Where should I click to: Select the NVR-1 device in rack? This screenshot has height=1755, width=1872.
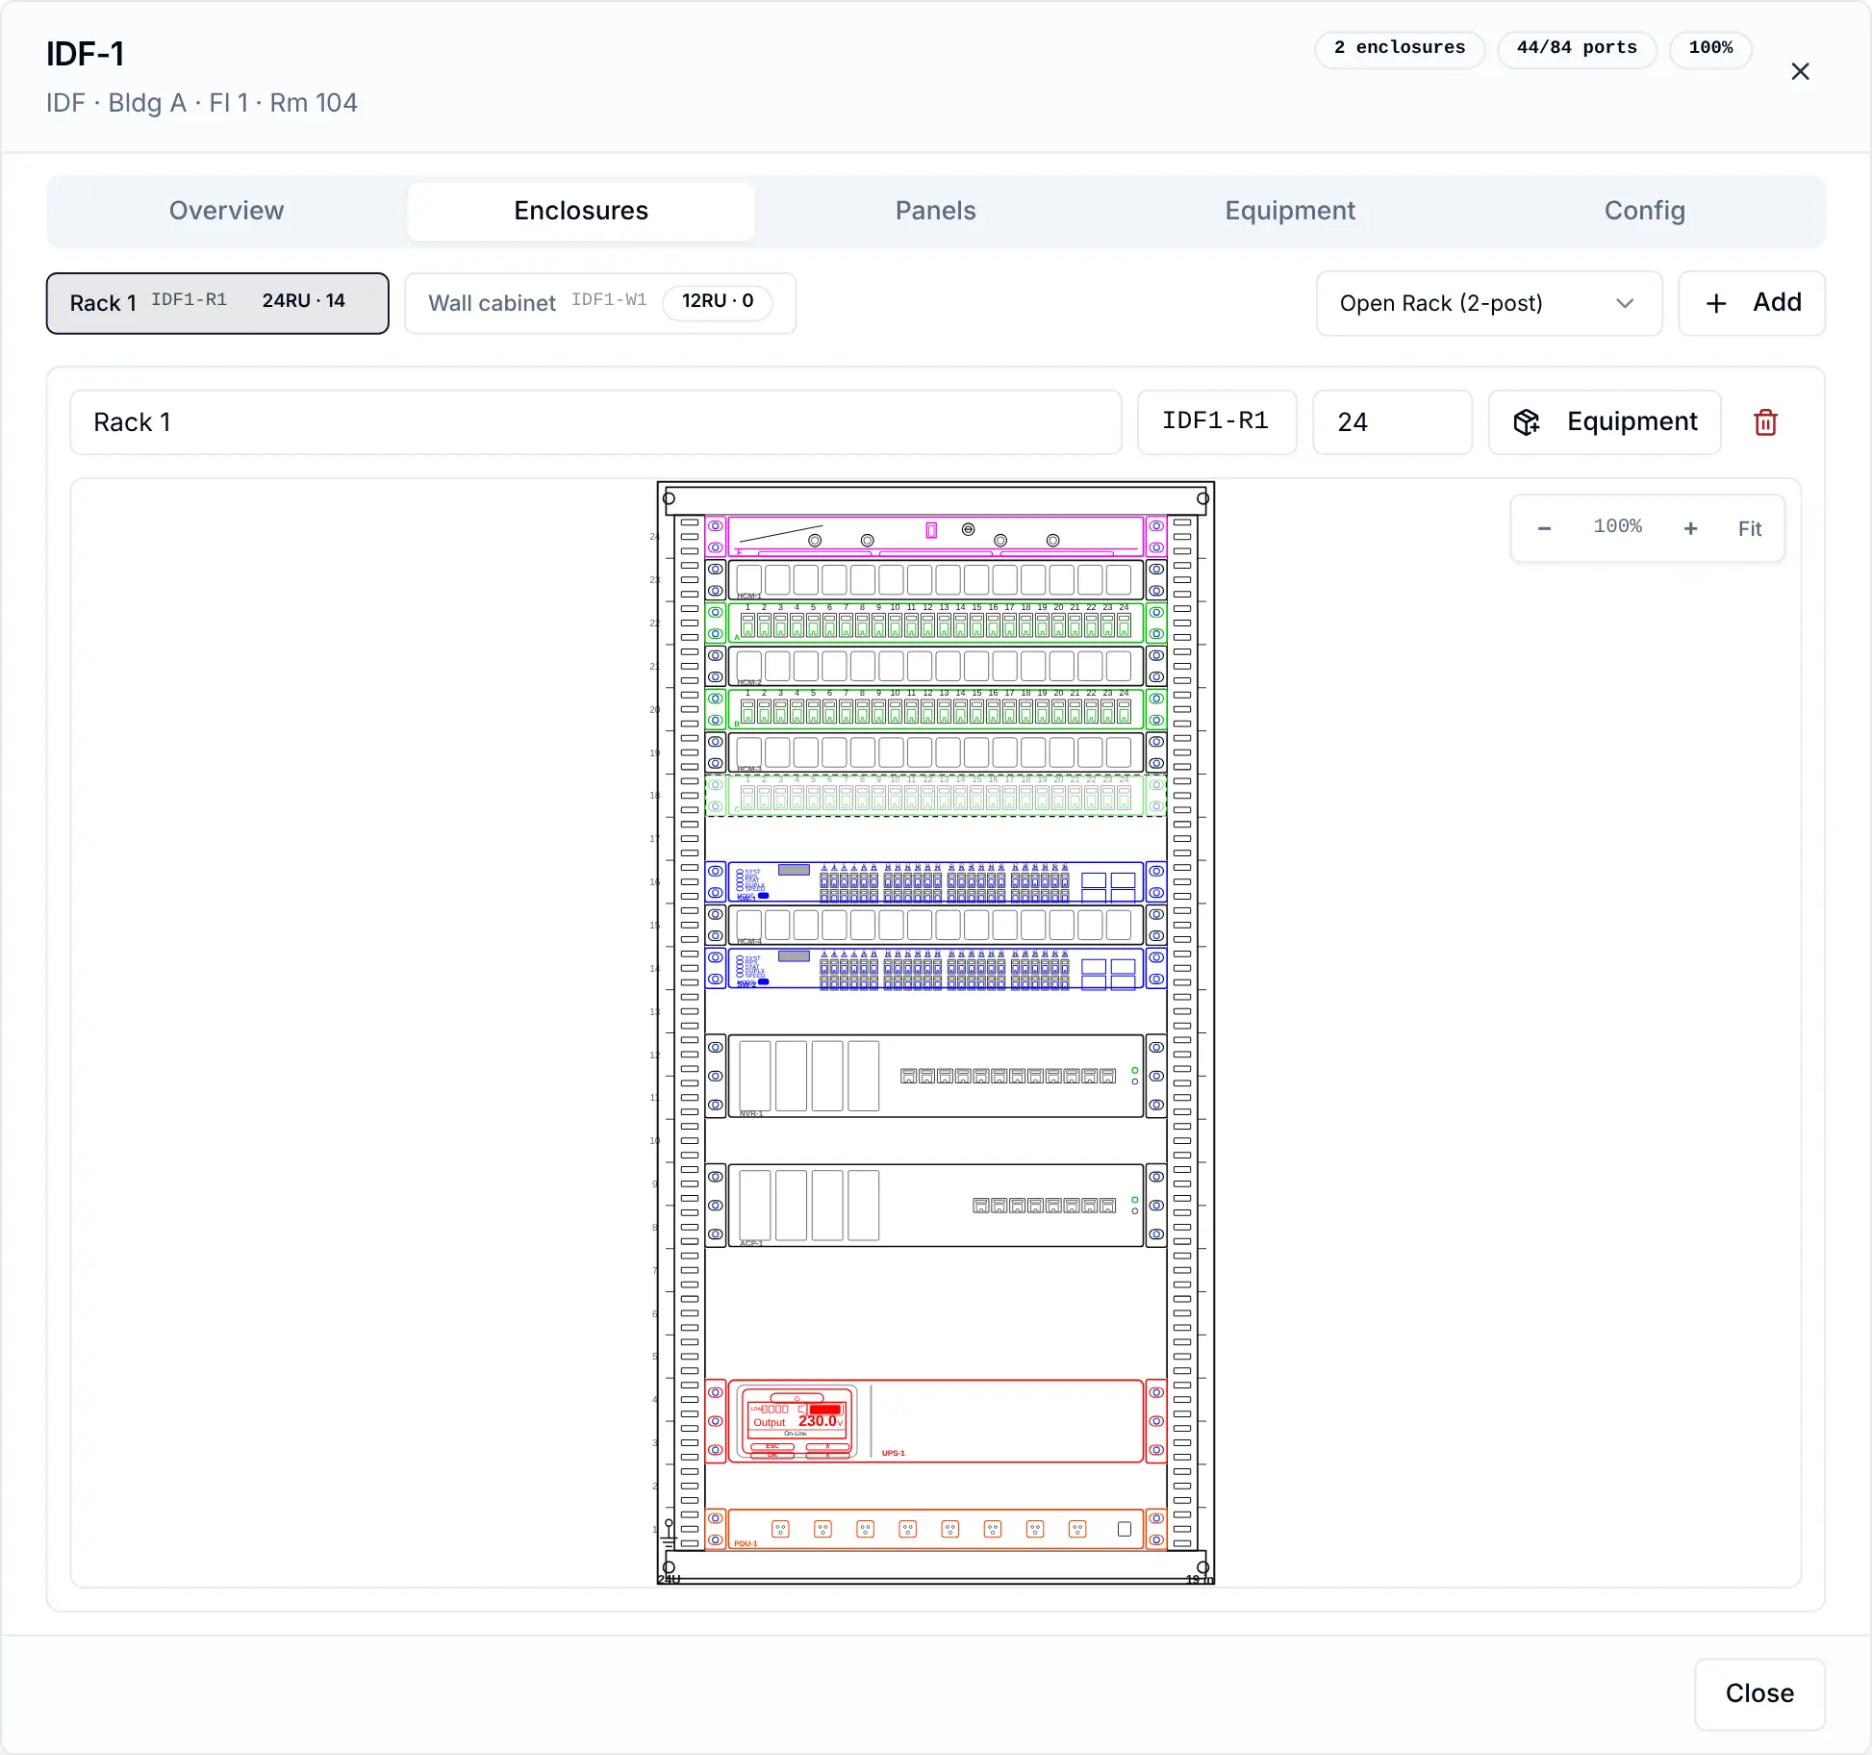pyautogui.click(x=935, y=1076)
